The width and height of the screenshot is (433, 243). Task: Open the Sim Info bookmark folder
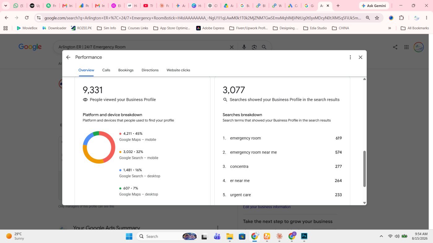107,28
